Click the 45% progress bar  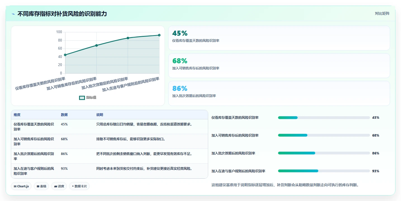pos(324,118)
